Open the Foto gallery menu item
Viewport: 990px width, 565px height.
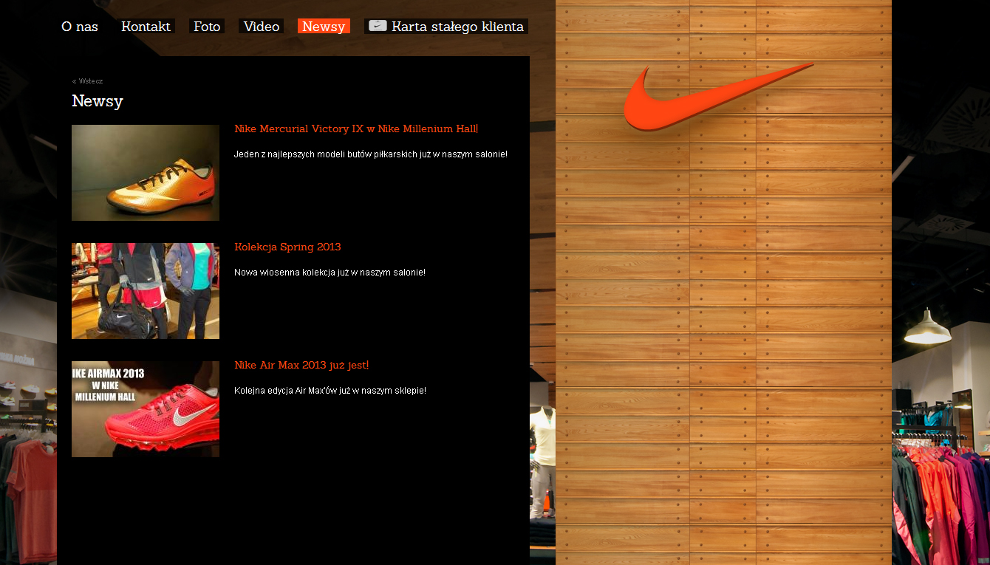pos(207,27)
